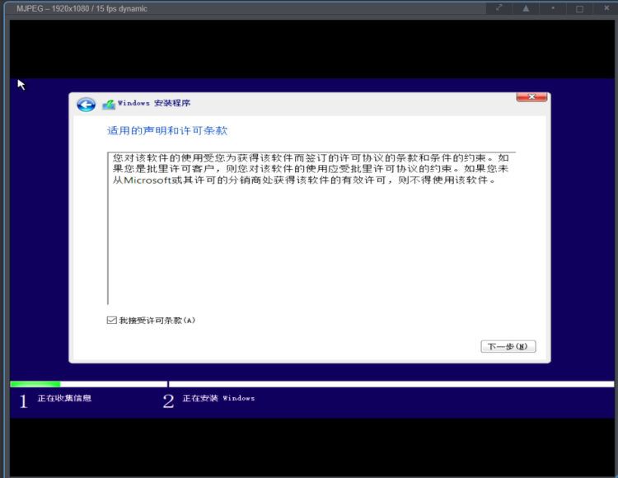Close the Windows setup dialog
This screenshot has width=618, height=478.
[531, 97]
